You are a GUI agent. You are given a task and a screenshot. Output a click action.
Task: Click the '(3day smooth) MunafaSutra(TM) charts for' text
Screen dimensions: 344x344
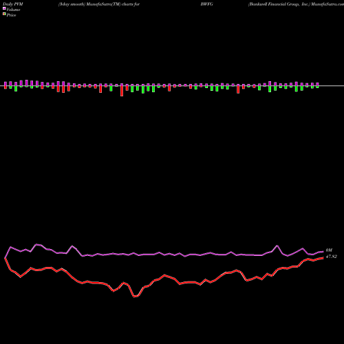click(99, 4)
